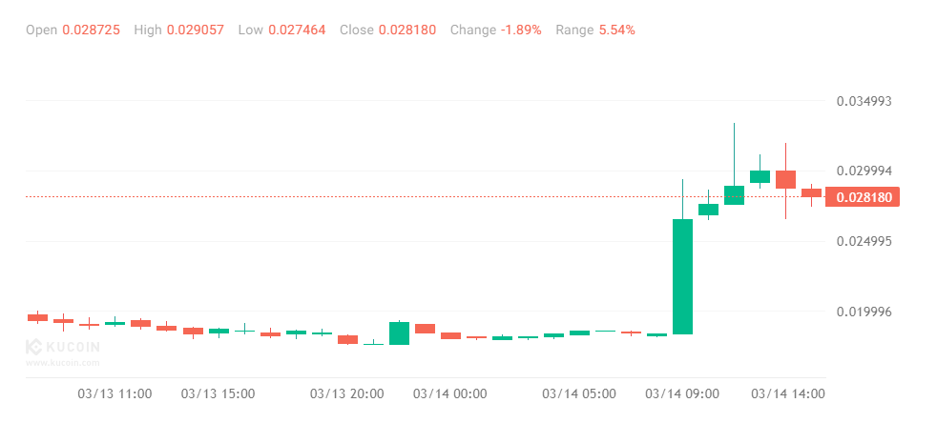937x423 pixels.
Task: Click the tallest green breakout candle
Action: pyautogui.click(x=682, y=276)
